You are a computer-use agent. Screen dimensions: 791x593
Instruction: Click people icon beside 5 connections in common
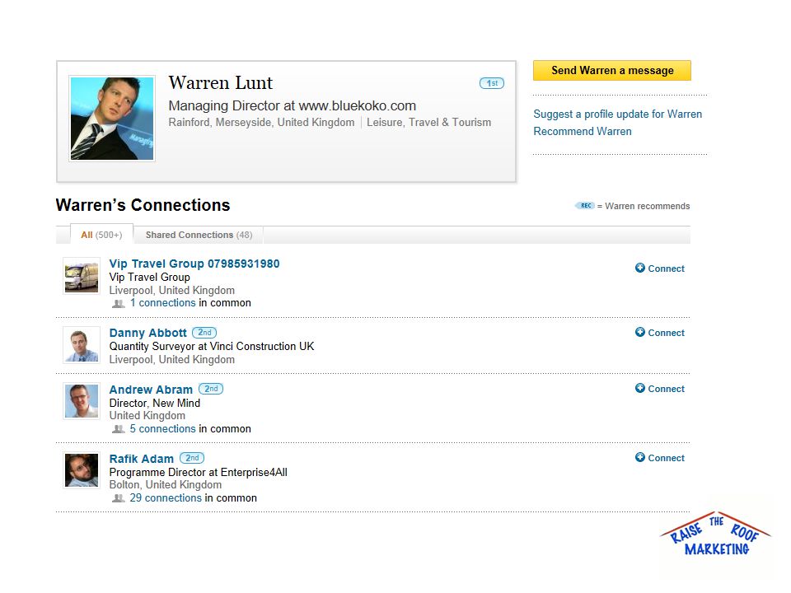pos(118,429)
